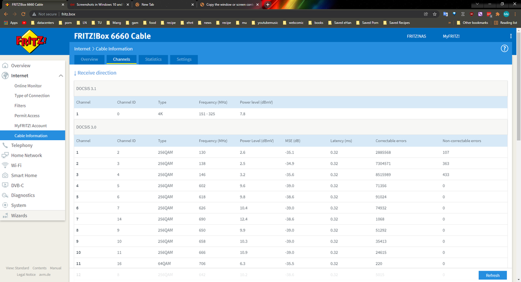Click the Wizards icon

coord(5,216)
